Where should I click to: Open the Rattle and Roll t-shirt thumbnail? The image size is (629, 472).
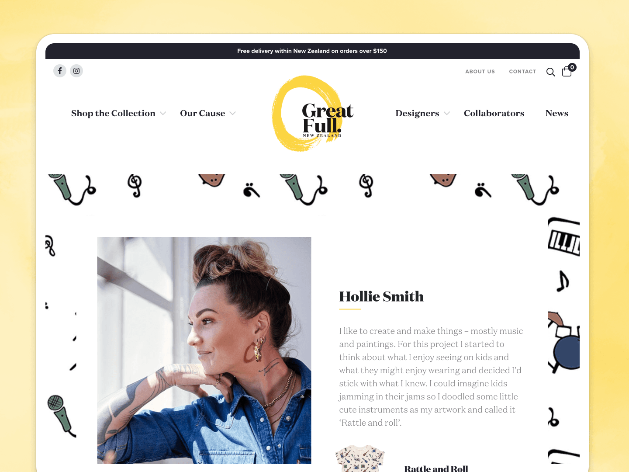pos(360,458)
